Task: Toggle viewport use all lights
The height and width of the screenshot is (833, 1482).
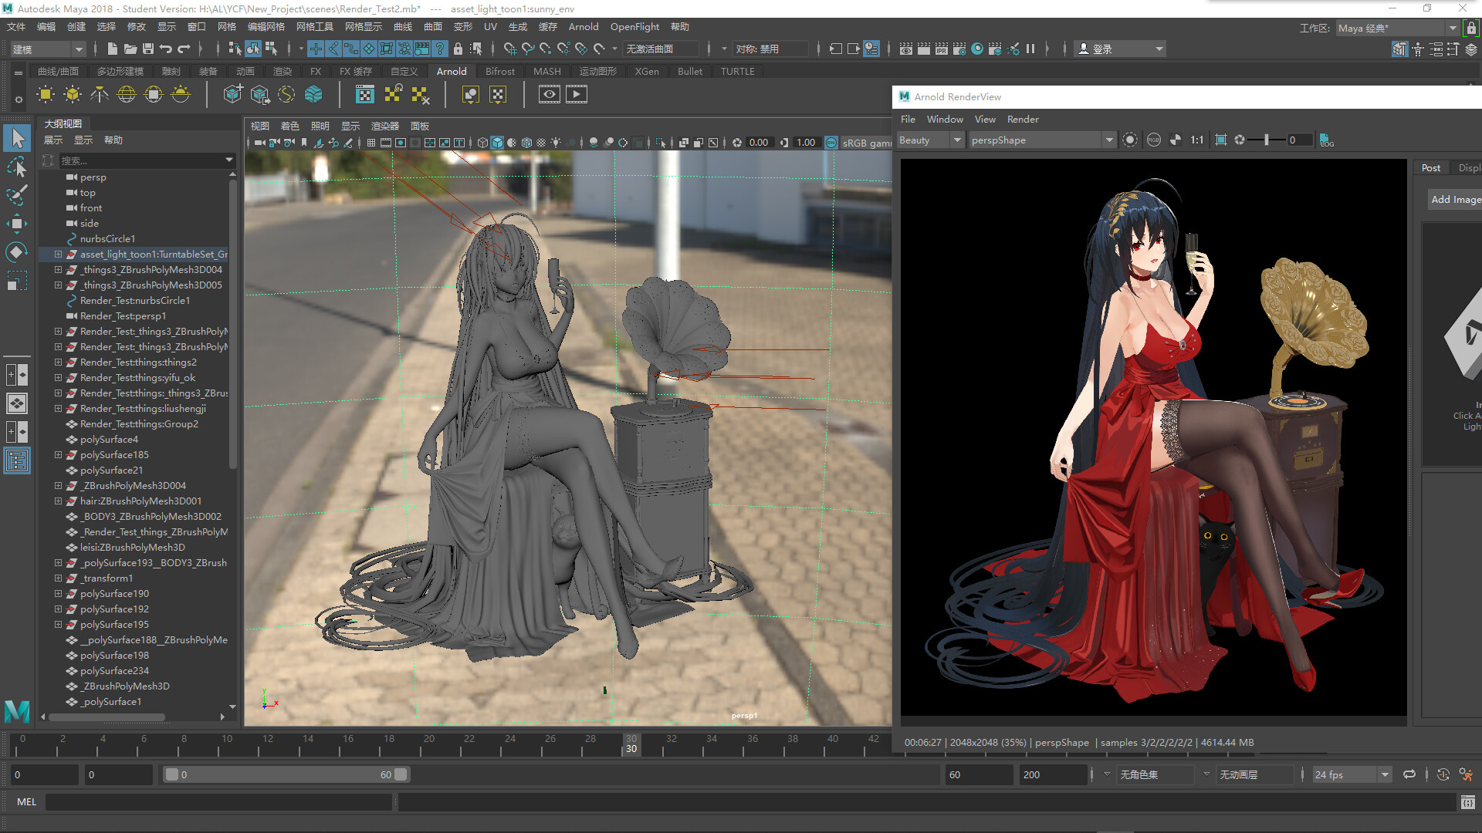Action: click(x=556, y=143)
